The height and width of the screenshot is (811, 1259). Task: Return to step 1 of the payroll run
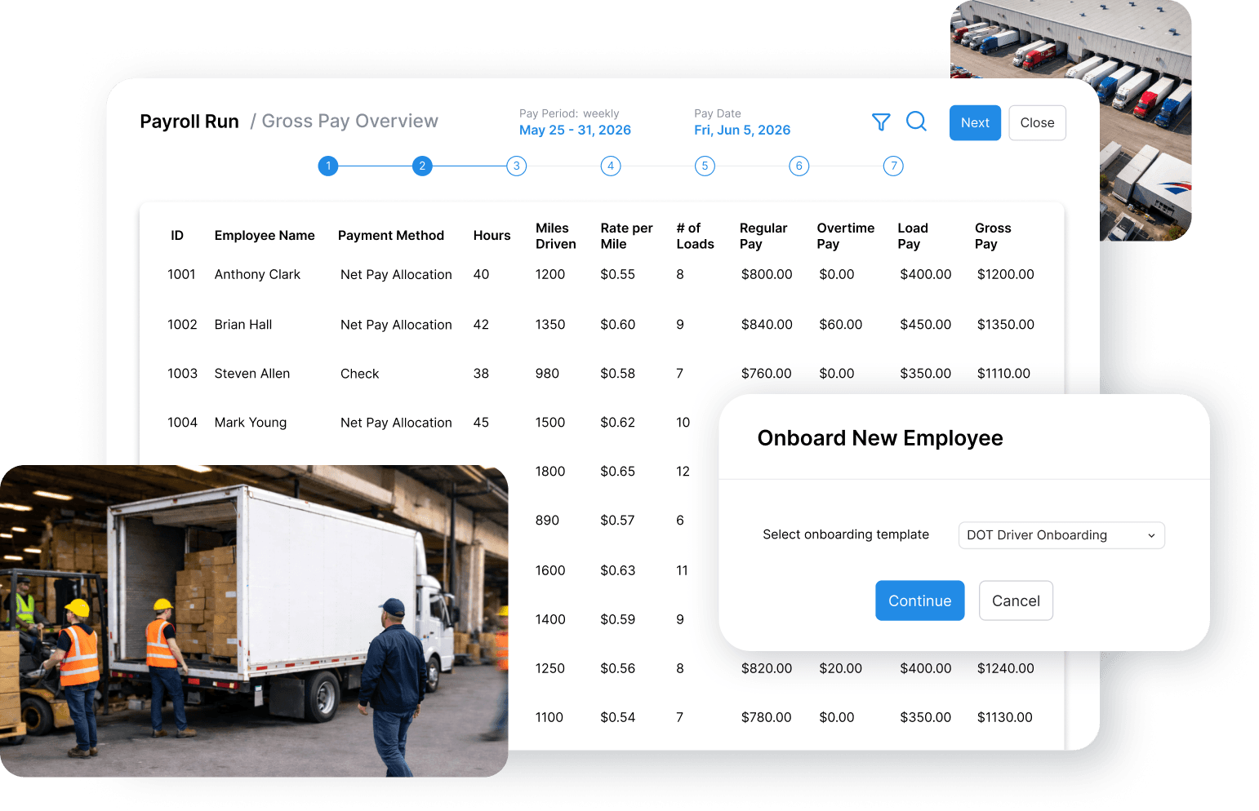327,166
